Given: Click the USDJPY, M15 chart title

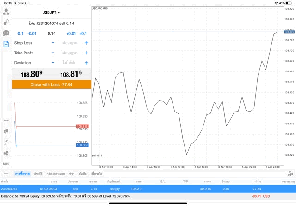Looking at the screenshot, I should [100, 8].
